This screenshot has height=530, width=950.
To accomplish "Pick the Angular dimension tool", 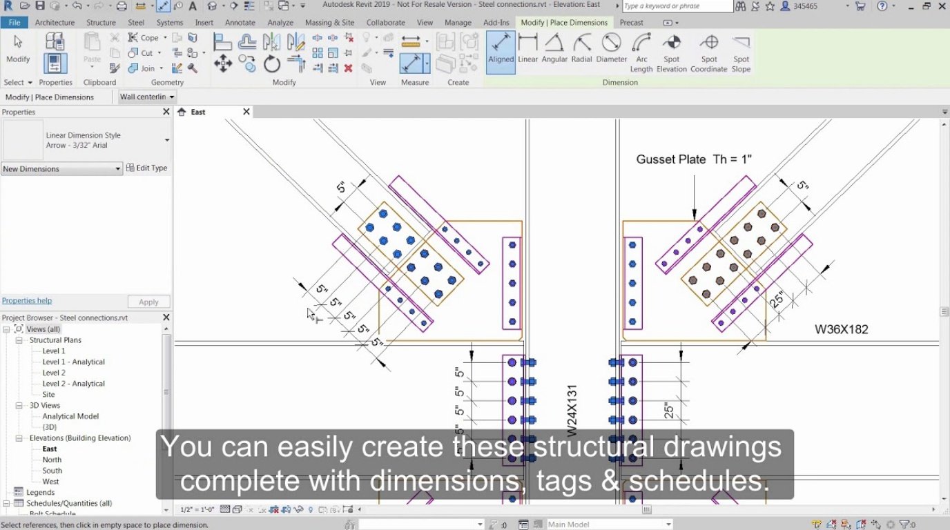I will coord(554,49).
